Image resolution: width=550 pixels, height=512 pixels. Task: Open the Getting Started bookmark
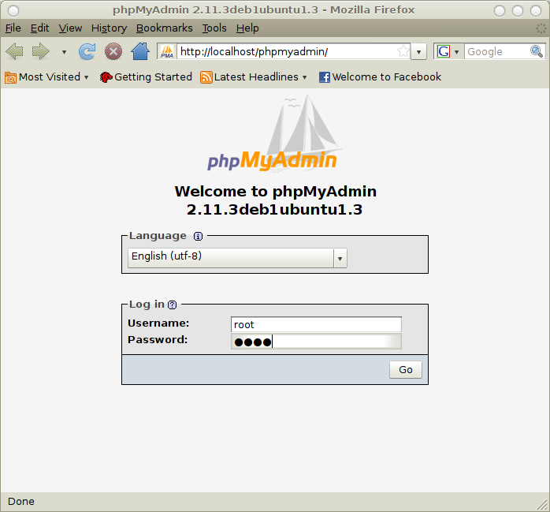click(146, 77)
